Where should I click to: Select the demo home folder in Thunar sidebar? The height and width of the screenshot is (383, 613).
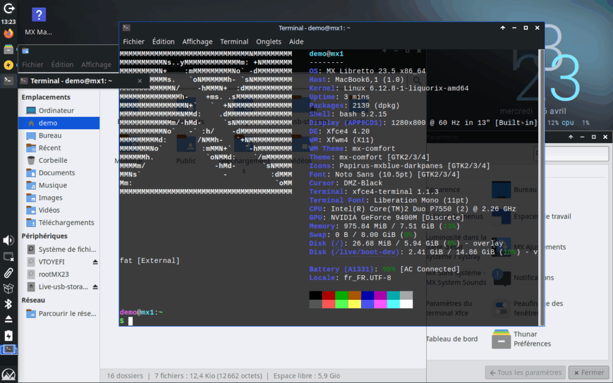pos(59,123)
